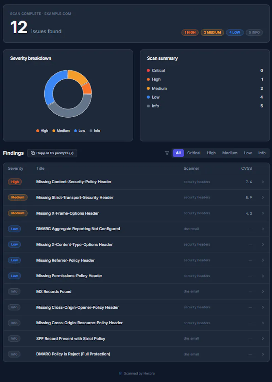This screenshot has height=382, width=272.
Task: Expand Missing Cross-Origin-Resource-Policy Header row chevron
Action: 263,323
